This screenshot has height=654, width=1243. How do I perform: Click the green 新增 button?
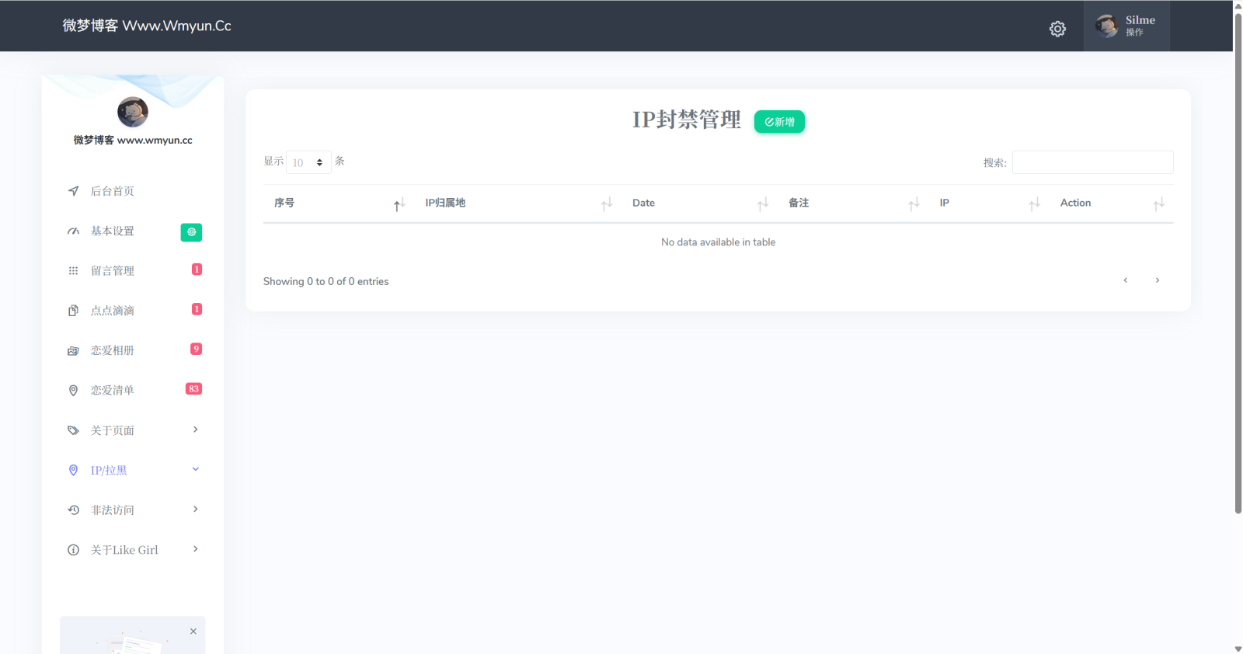click(x=779, y=122)
